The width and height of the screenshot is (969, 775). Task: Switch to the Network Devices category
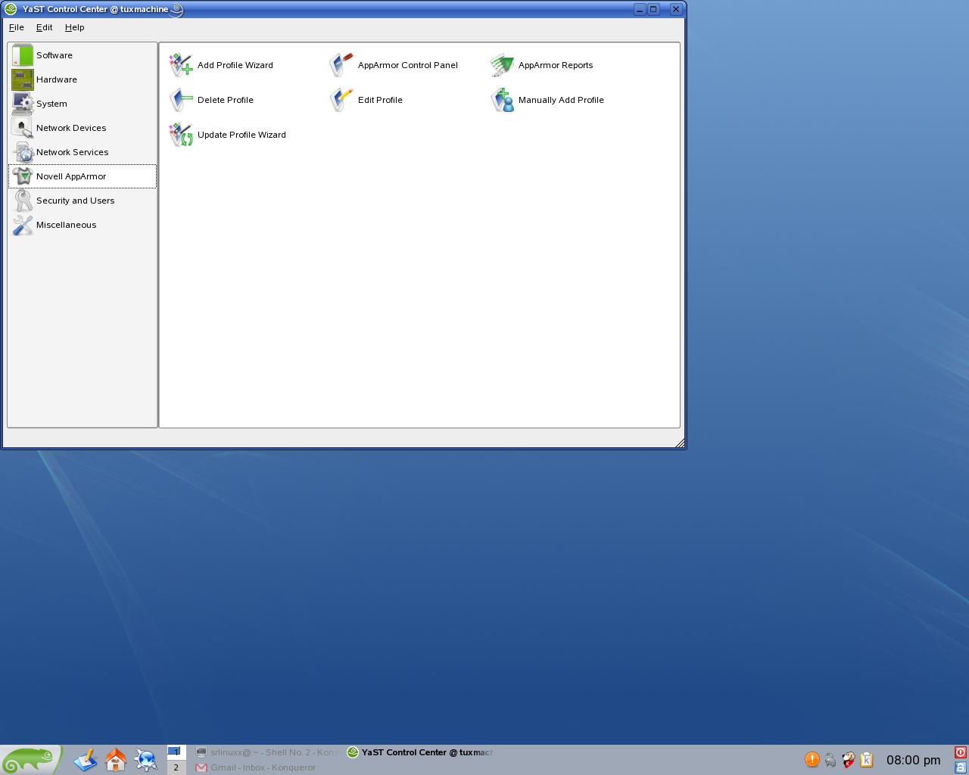coord(82,128)
